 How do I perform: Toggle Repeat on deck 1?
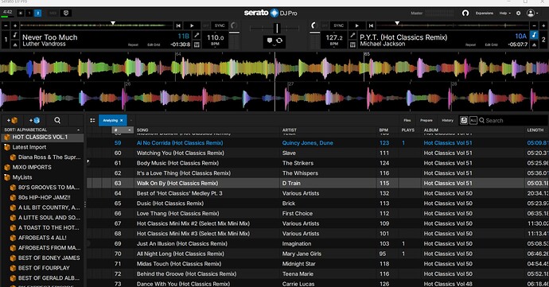coord(133,45)
